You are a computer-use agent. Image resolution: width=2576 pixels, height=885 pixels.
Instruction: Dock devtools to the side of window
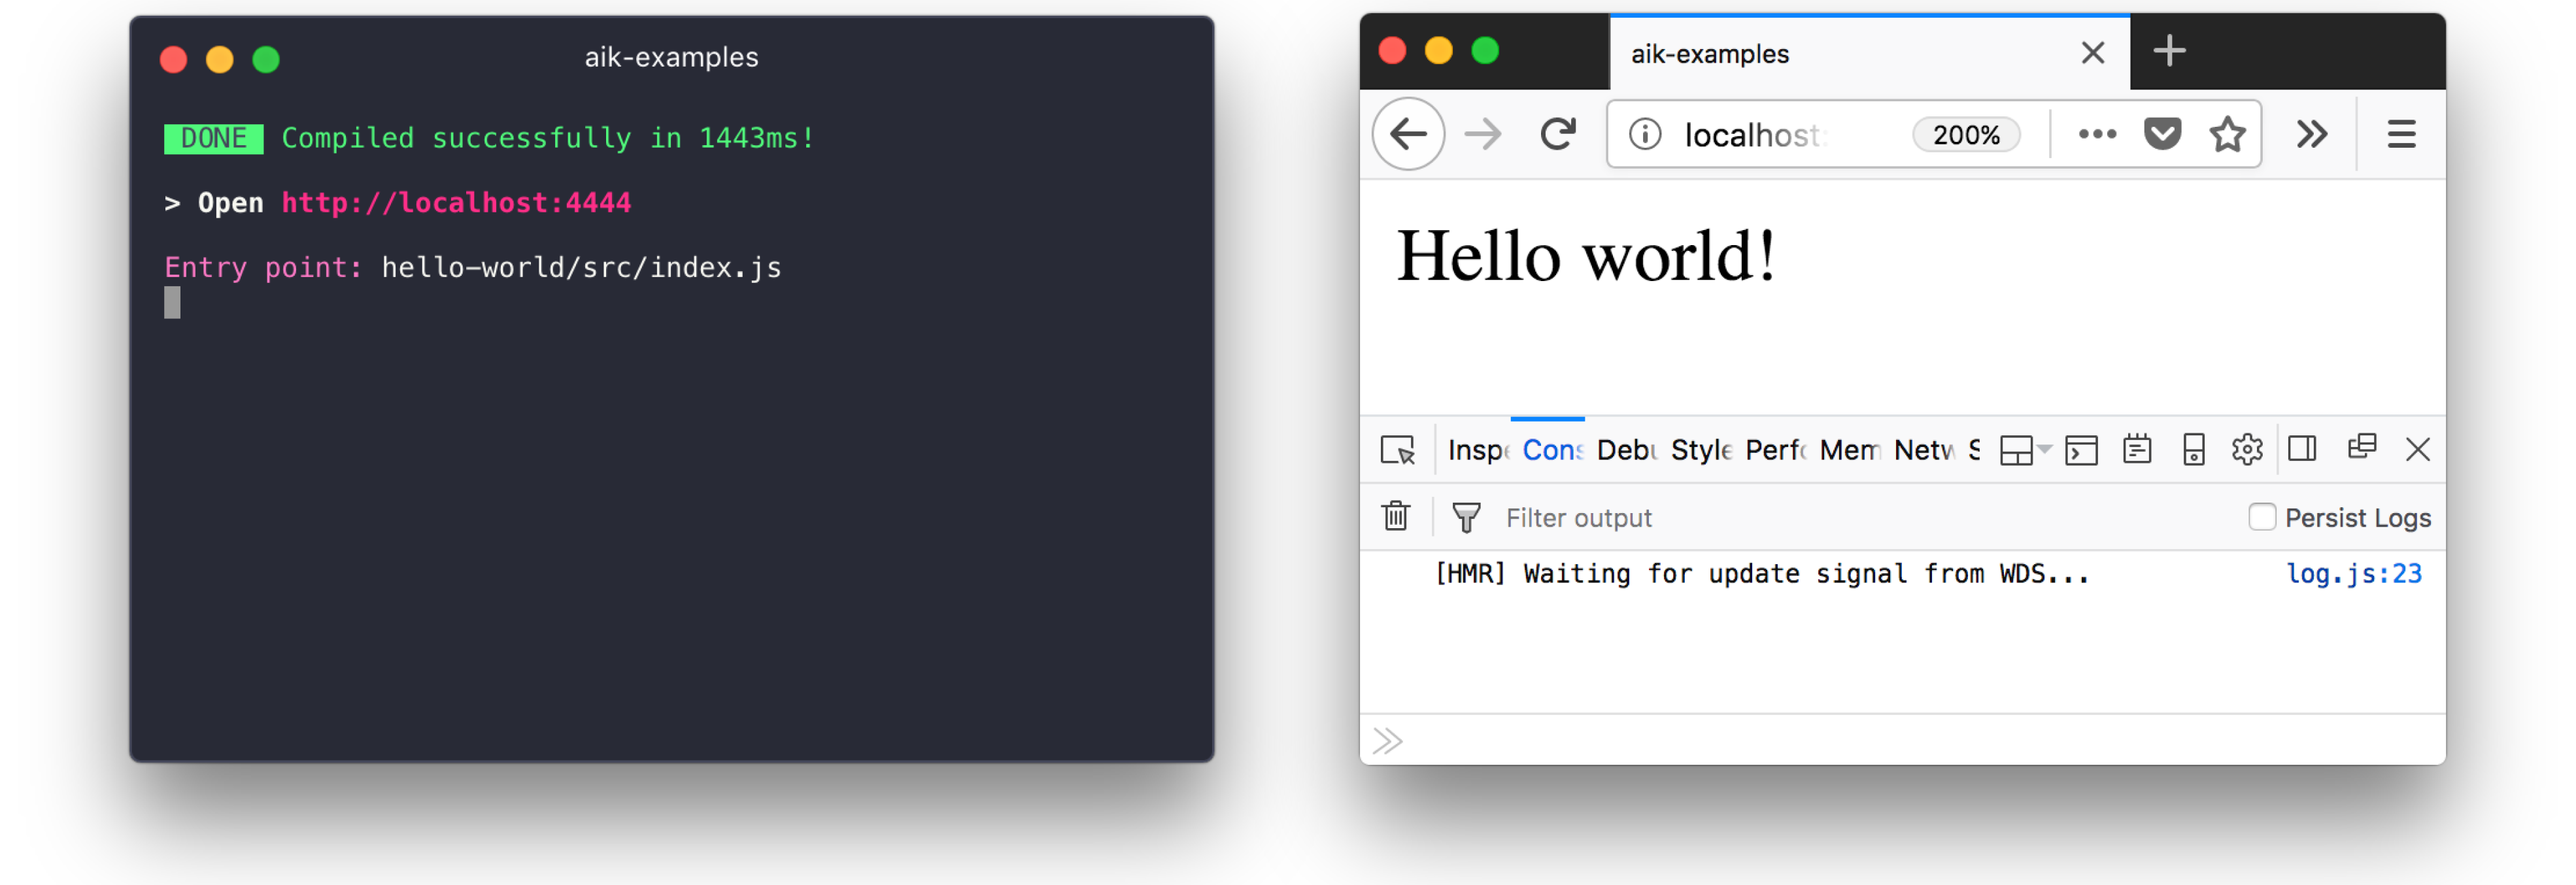(2301, 449)
